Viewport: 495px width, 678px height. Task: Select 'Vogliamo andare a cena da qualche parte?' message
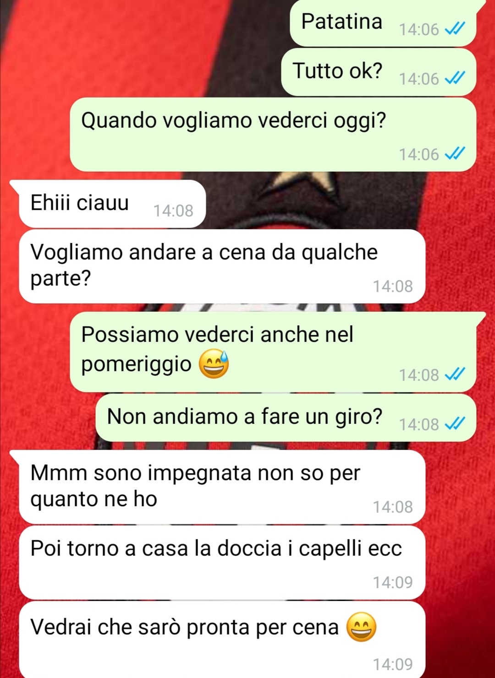[x=222, y=266]
